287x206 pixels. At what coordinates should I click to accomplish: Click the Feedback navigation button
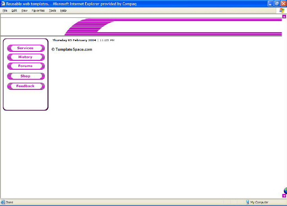26,86
